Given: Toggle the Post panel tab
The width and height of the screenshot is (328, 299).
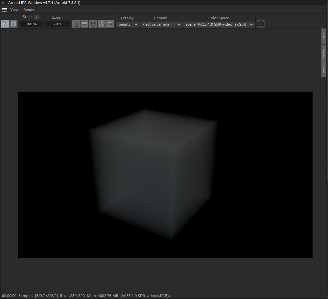Looking at the screenshot, I should (x=323, y=36).
